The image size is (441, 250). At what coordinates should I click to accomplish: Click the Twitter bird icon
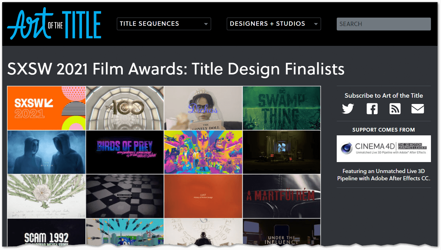[x=348, y=109]
